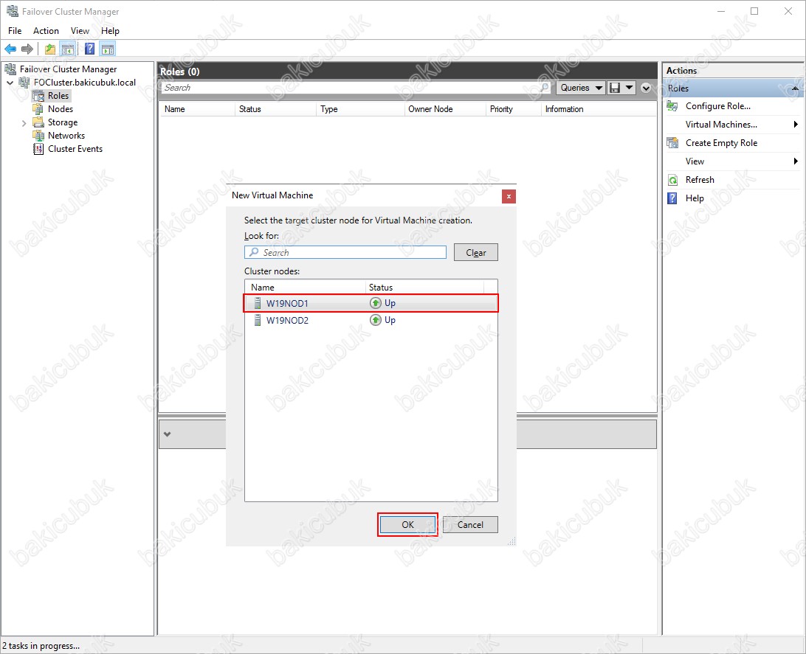Expand the Storage tree node

24,122
